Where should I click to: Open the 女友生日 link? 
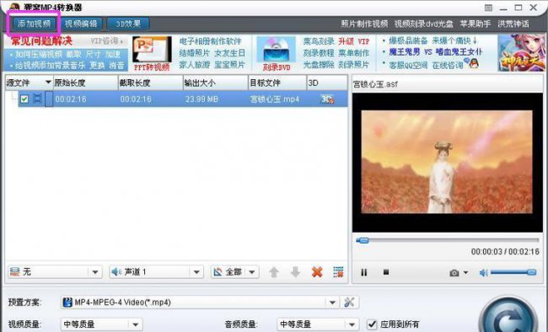click(x=229, y=53)
